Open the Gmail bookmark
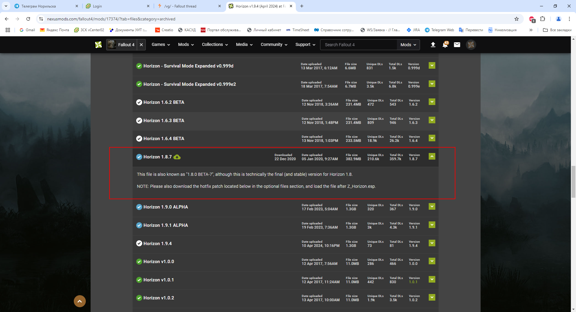Image resolution: width=576 pixels, height=312 pixels. 27,30
